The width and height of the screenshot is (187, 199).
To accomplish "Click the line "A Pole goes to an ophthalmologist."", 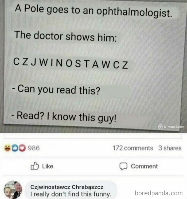I will tap(93, 11).
